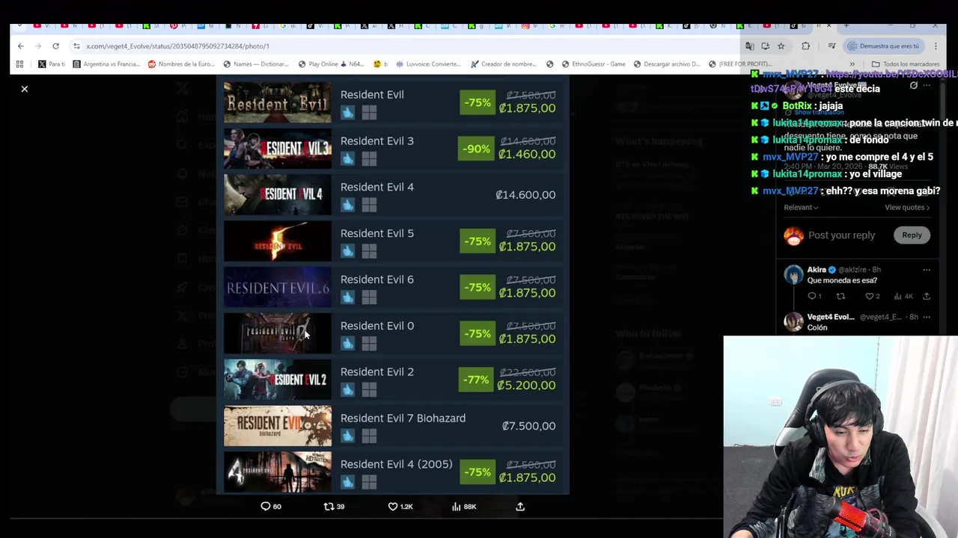Screen dimensions: 958x538
Task: View analytics via the 88K views icon
Action: coord(464,507)
